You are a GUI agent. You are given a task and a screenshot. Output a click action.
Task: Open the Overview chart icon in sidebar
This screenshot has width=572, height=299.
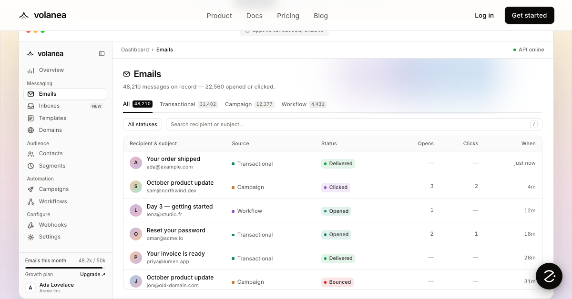pos(31,70)
